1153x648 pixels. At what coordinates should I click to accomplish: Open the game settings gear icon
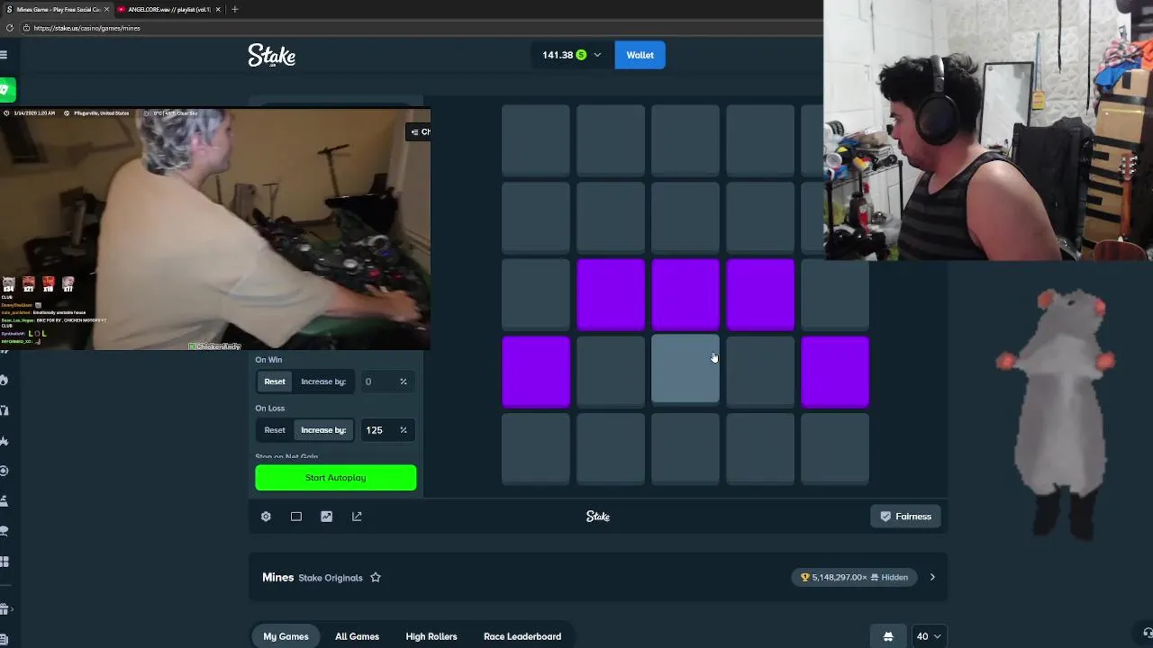(x=266, y=517)
